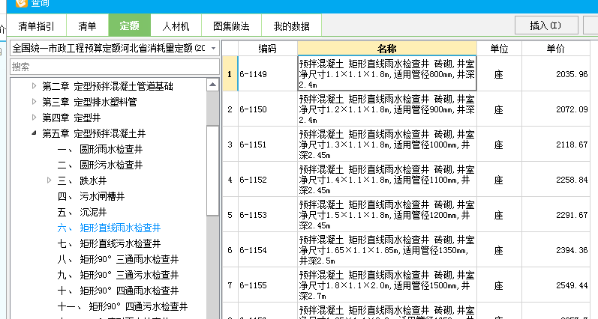Select code cell 6-1152
598x319 pixels.
pos(267,180)
